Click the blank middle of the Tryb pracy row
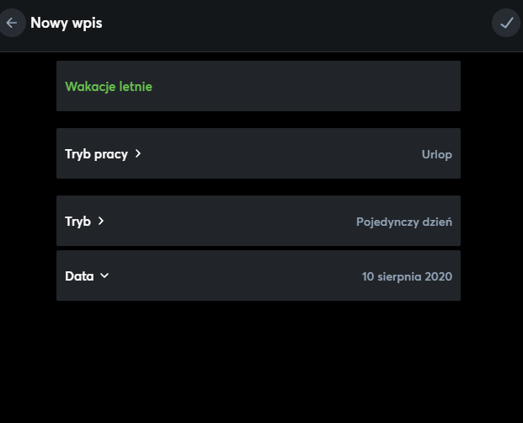Screen dimensions: 523x423 coord(278,153)
